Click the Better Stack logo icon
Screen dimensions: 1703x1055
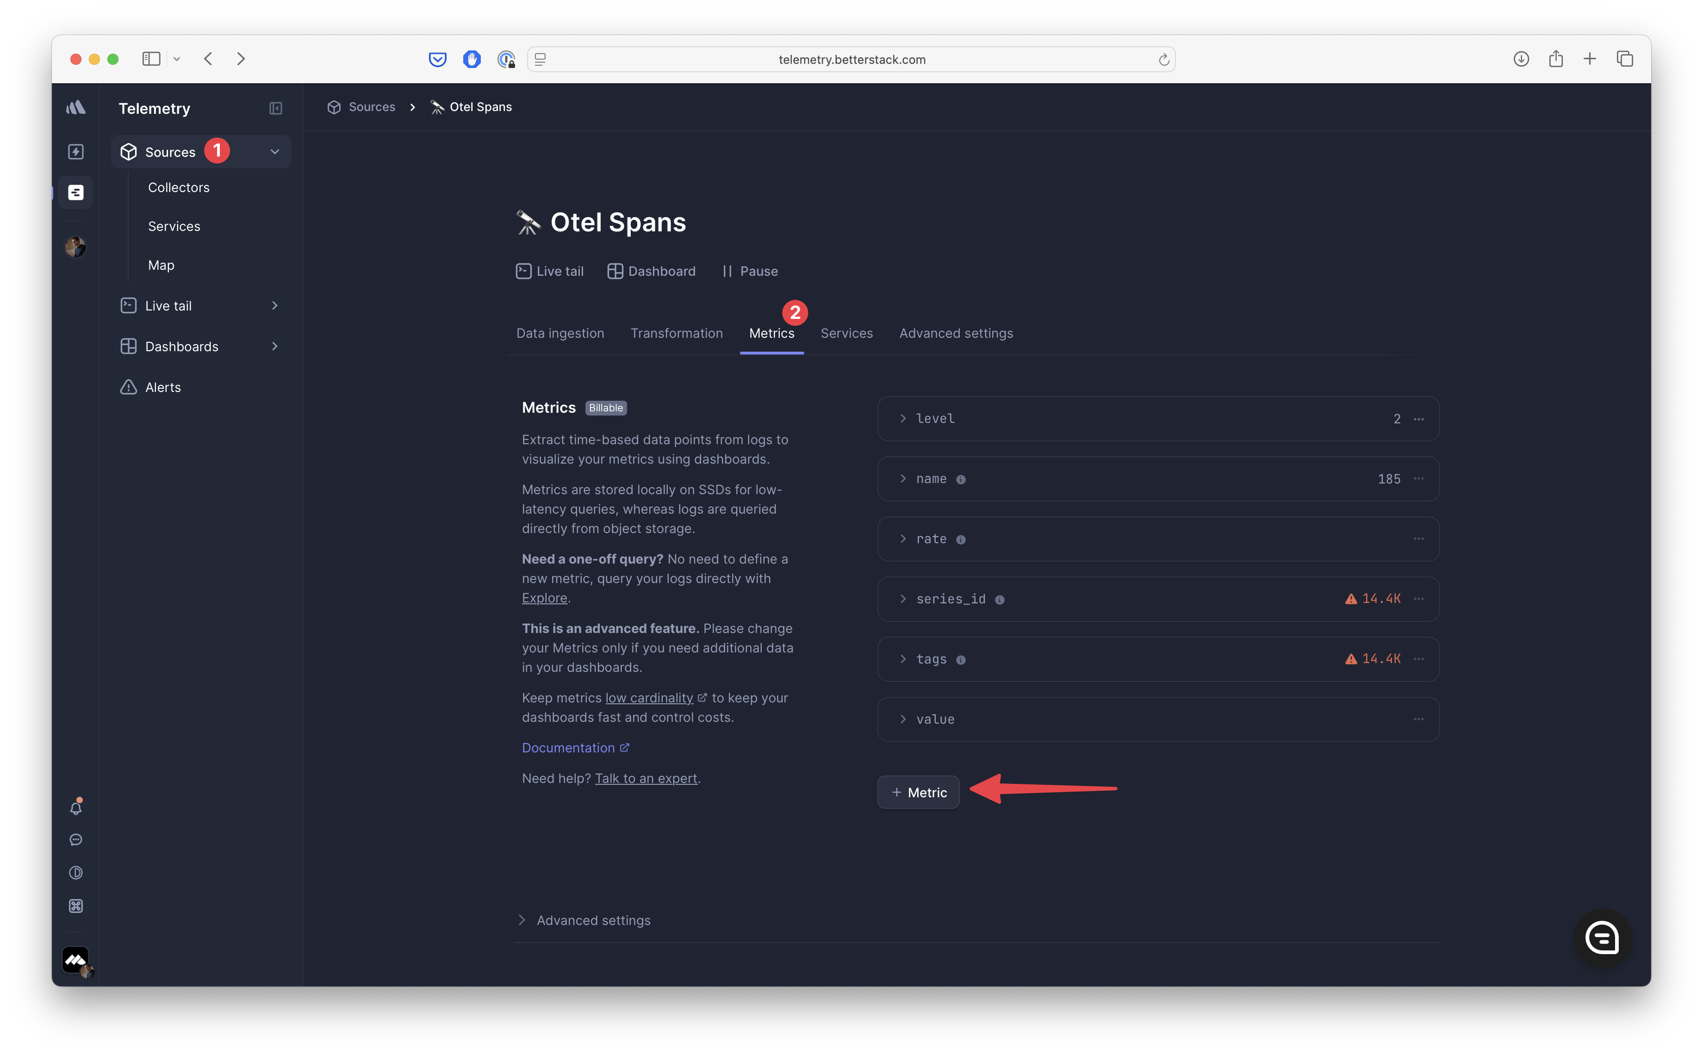click(x=76, y=107)
